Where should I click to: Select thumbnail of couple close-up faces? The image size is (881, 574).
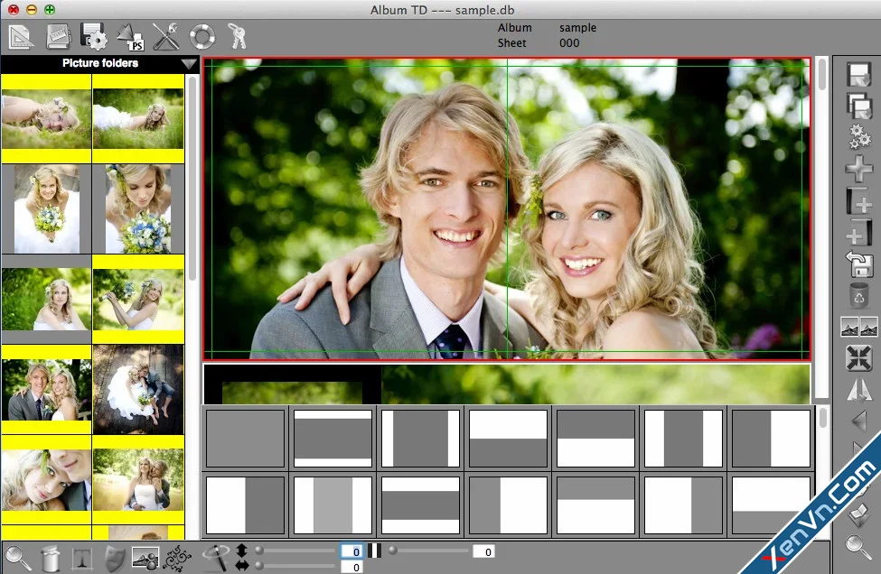coord(47,480)
